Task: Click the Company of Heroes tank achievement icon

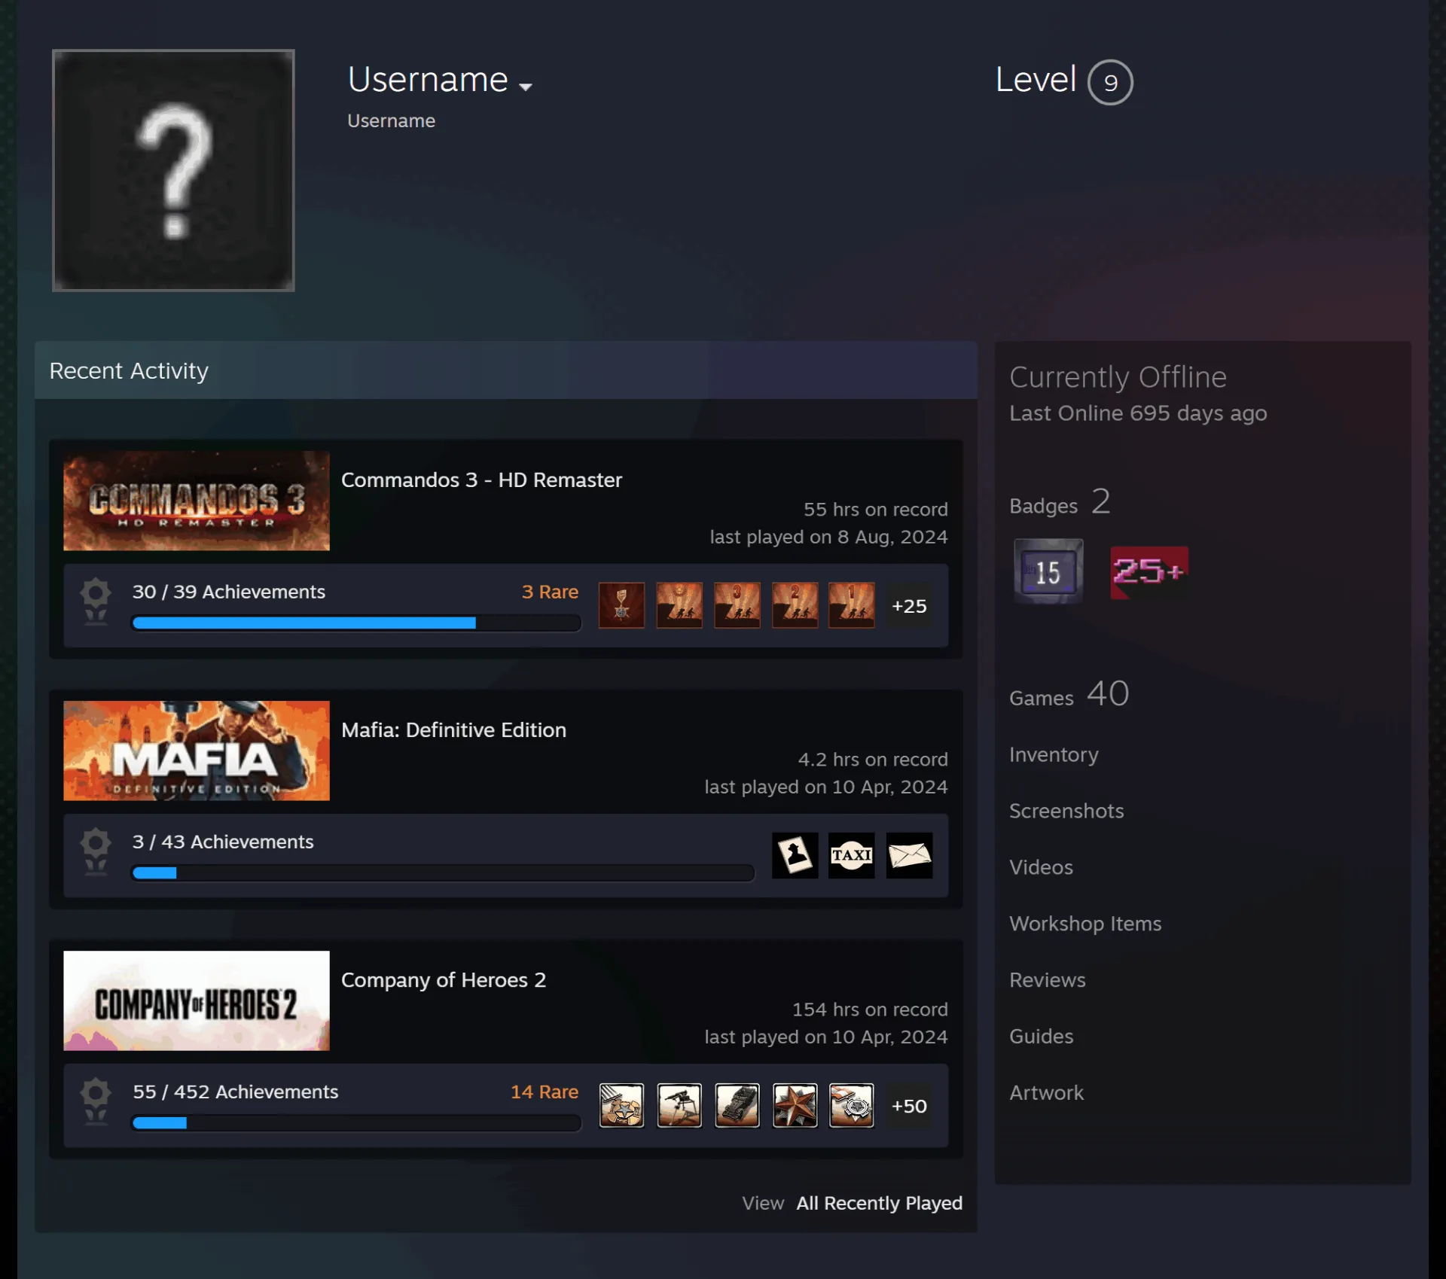Action: click(x=737, y=1105)
